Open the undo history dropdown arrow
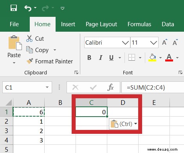This screenshot has height=153, width=184. point(35,8)
